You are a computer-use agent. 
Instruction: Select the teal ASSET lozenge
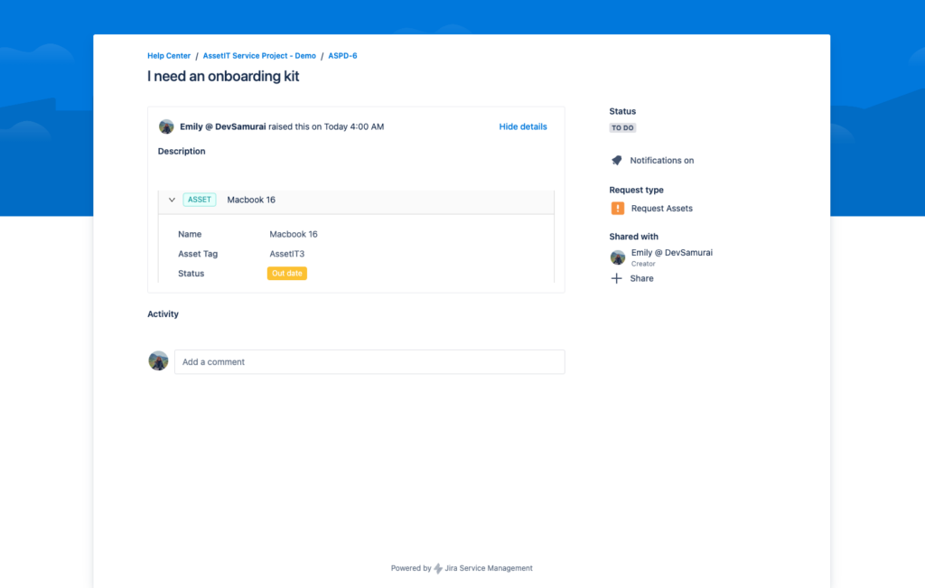pos(199,199)
